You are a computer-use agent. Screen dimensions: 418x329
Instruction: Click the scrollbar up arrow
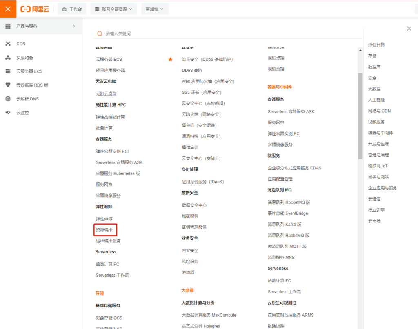tap(360, 50)
